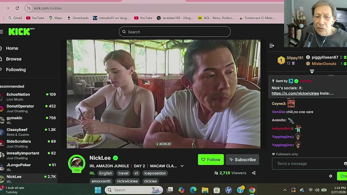
Task: Subscribe to NickLee
Action: pos(242,160)
